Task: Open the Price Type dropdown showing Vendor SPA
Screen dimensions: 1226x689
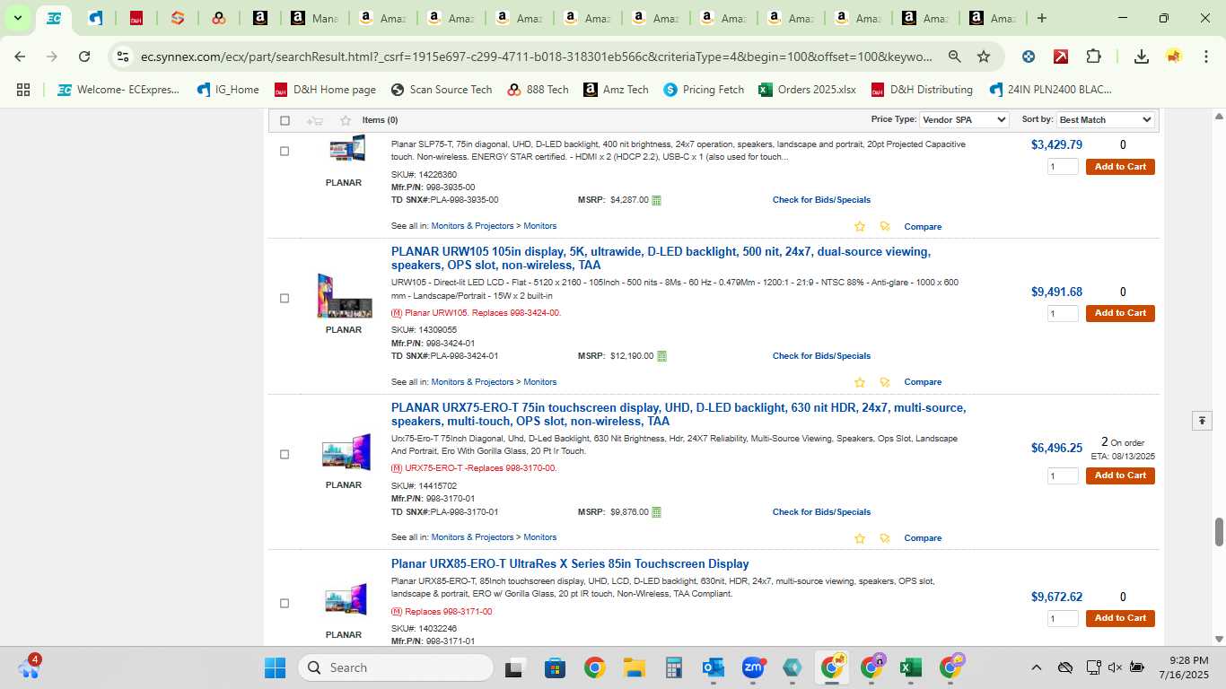Action: (x=965, y=120)
